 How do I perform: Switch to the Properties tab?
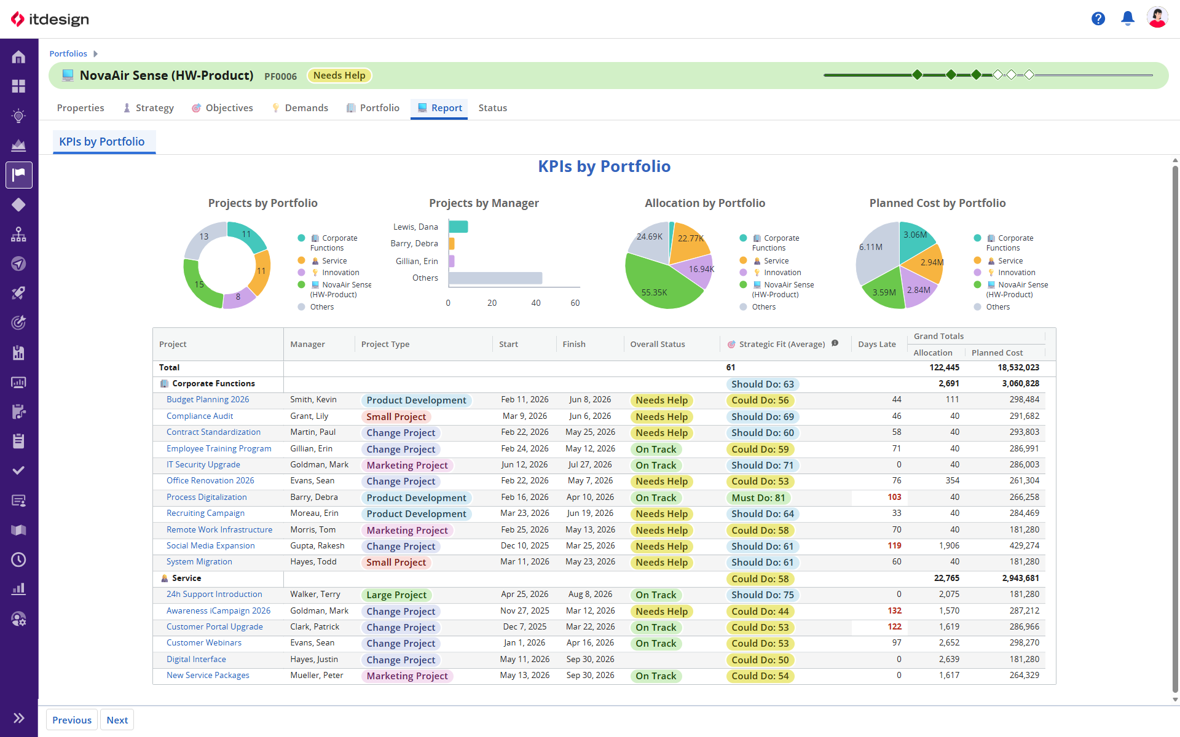(81, 108)
